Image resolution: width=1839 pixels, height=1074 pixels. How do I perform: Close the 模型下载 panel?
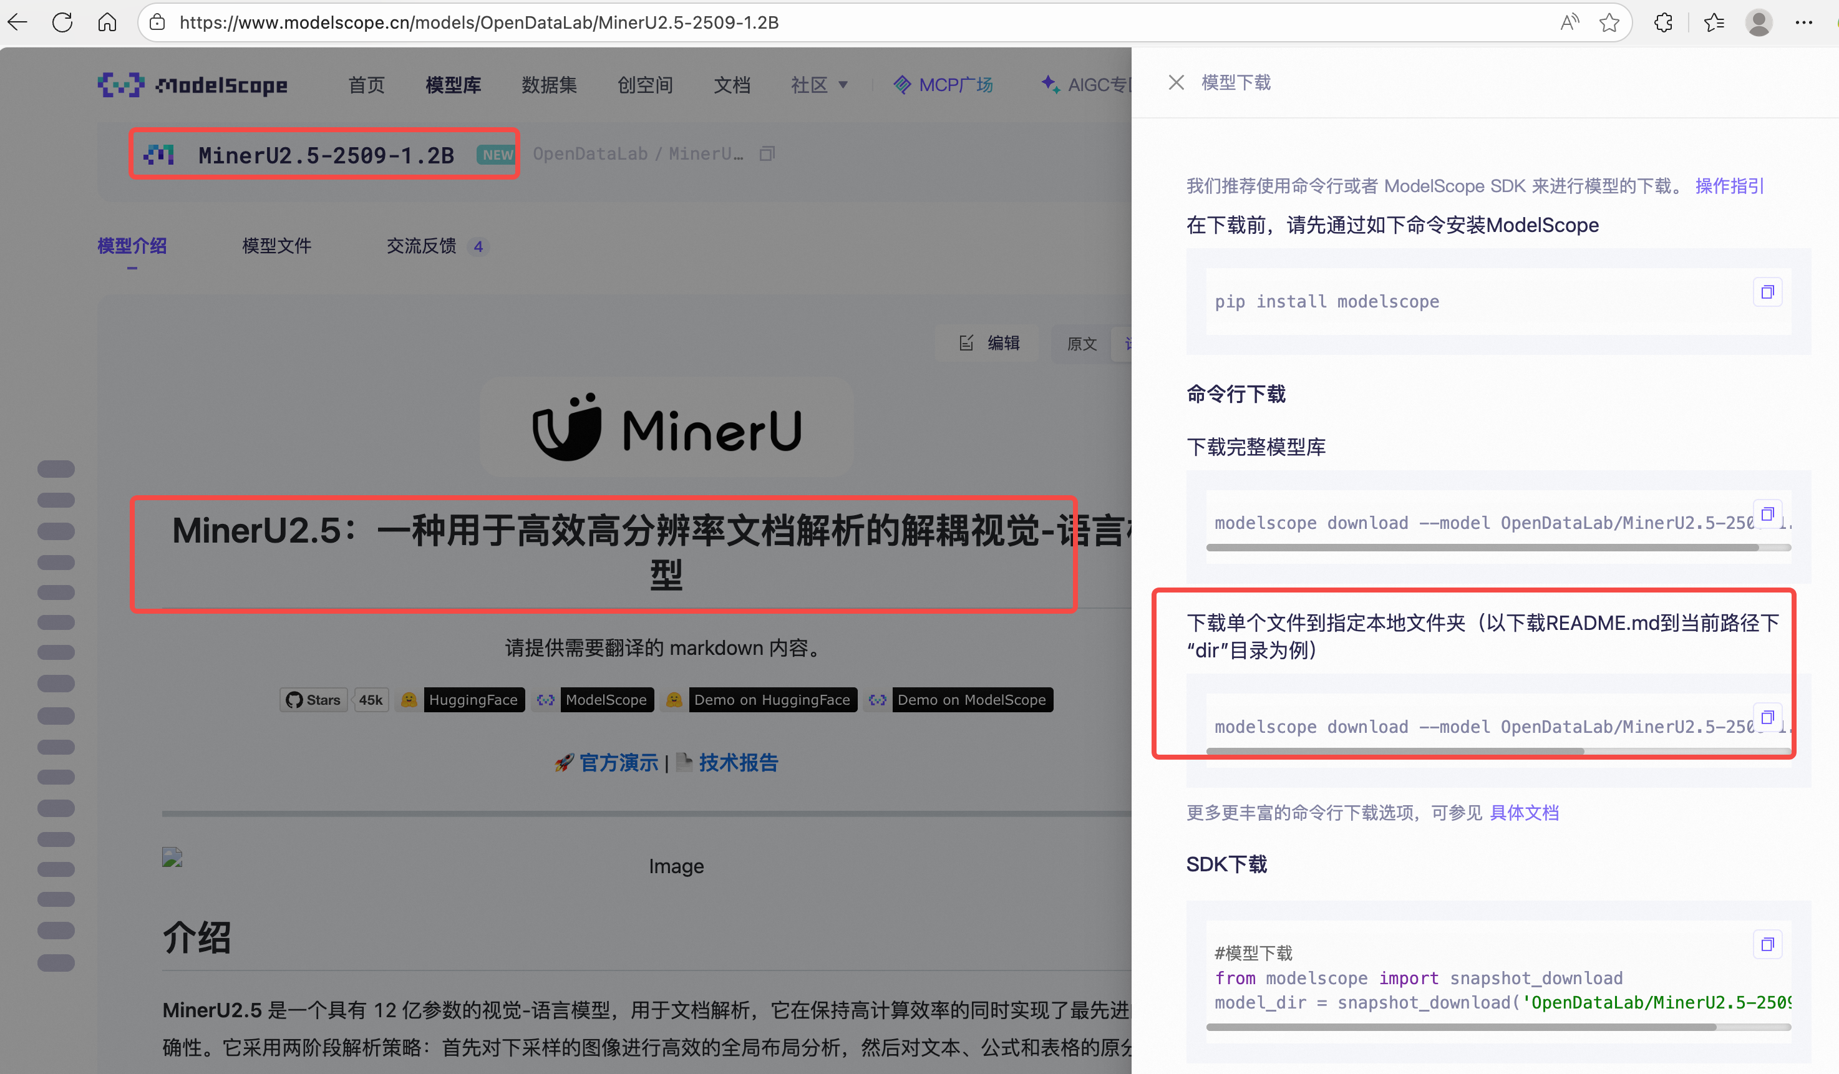tap(1176, 82)
